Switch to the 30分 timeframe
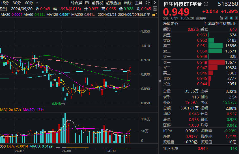Viewport: 239px width, 154px height. coord(17,3)
